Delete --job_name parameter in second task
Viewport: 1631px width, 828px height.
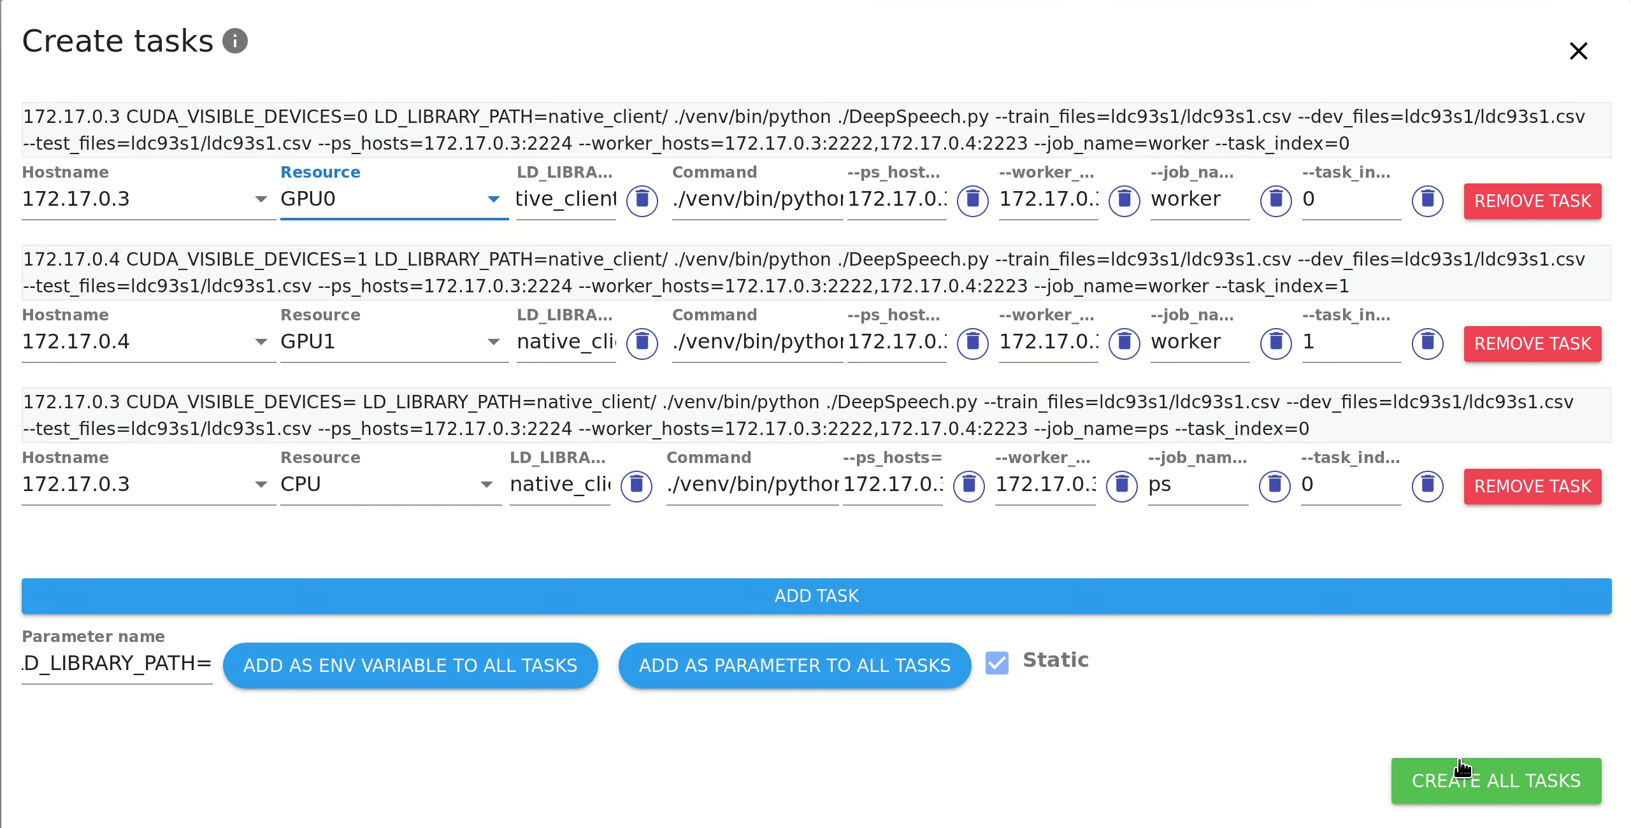[x=1275, y=343]
